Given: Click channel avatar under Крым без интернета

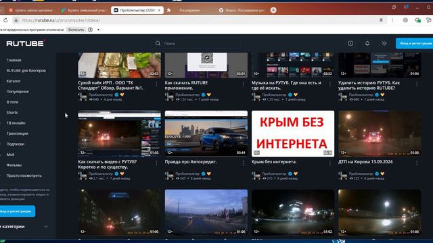Looking at the screenshot, I should click(256, 175).
